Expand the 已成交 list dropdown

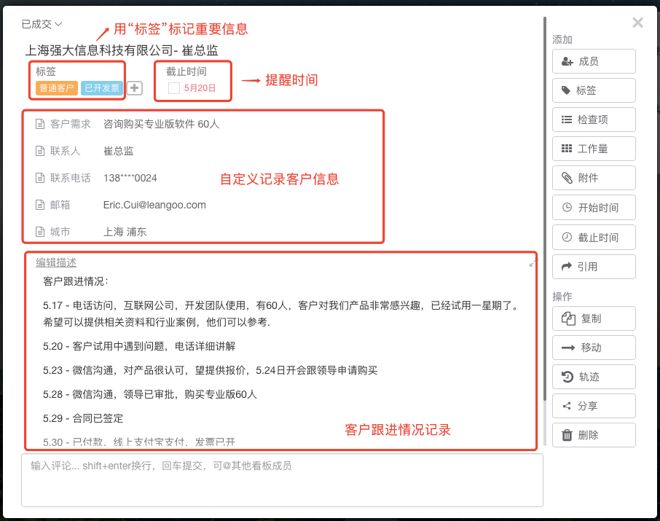(42, 24)
